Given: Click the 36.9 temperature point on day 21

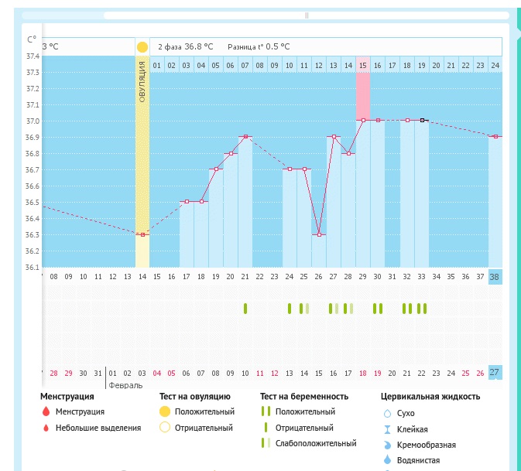Looking at the screenshot, I should 245,137.
